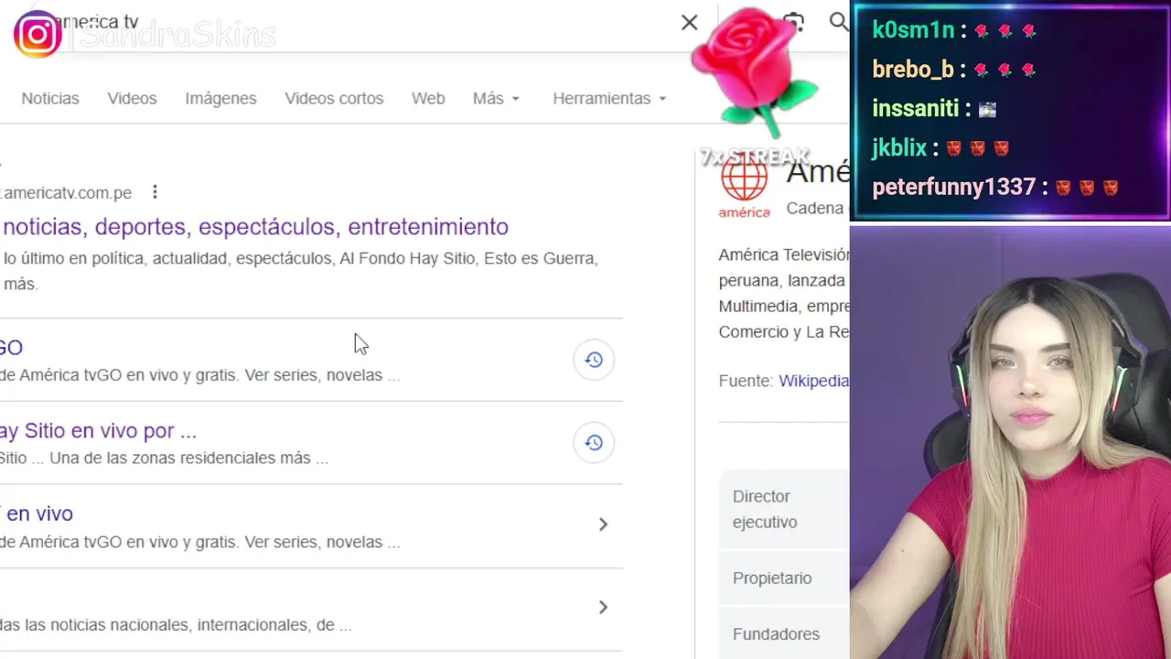Click the k0sm1n chat username

[913, 30]
